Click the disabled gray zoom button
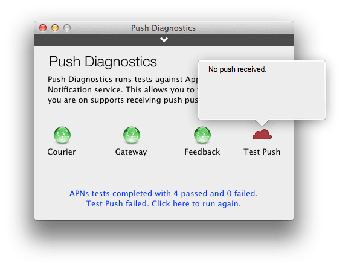 point(67,28)
